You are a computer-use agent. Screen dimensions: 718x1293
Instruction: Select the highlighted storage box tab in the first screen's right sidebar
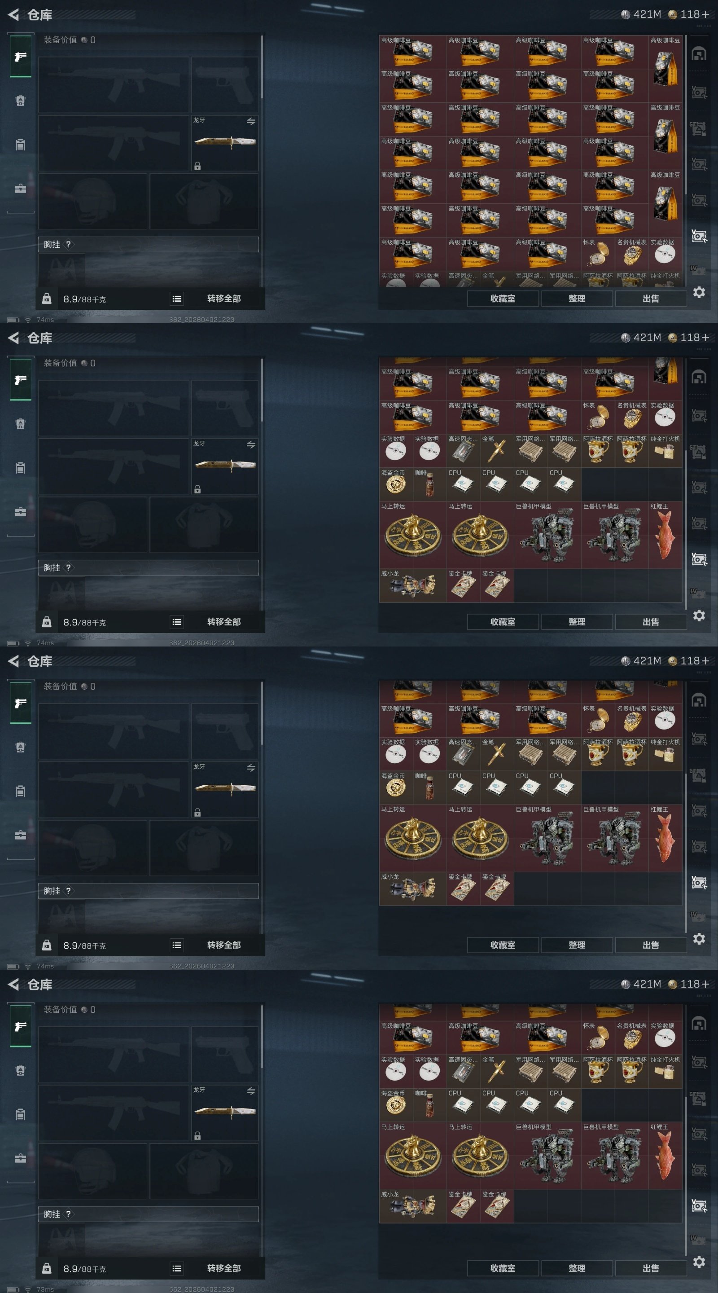tap(699, 235)
